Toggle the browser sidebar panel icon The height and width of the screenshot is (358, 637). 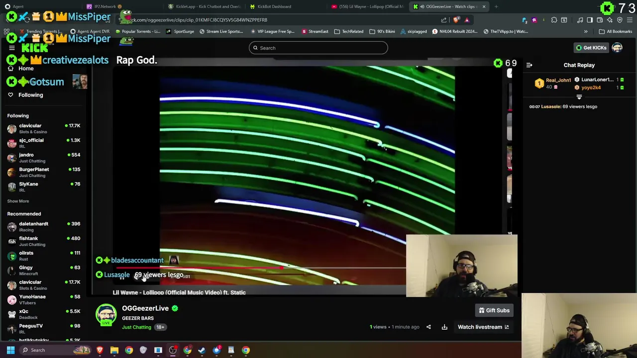point(590,20)
